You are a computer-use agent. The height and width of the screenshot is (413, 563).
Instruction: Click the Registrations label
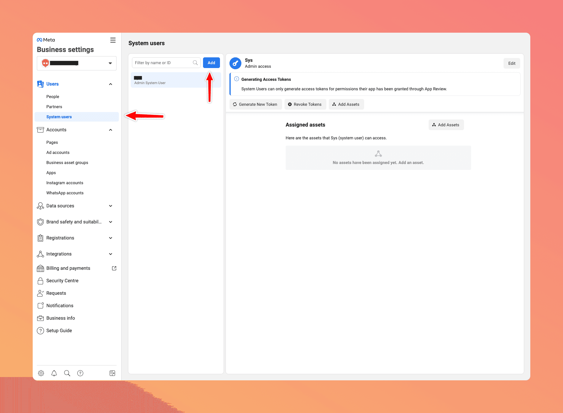pos(60,238)
